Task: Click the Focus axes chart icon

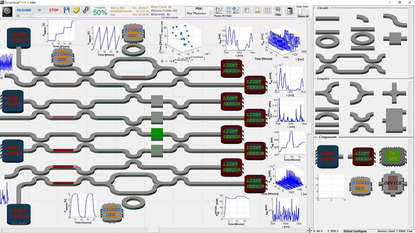Action: (x=219, y=10)
